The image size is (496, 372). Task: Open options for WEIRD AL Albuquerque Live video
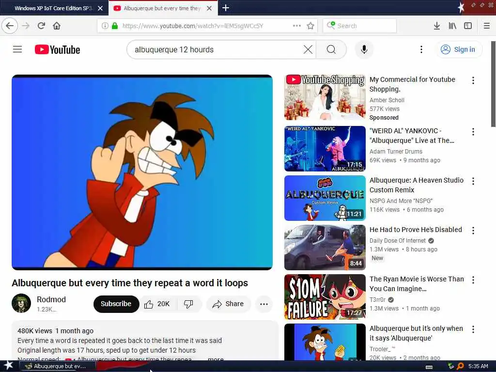click(x=473, y=132)
